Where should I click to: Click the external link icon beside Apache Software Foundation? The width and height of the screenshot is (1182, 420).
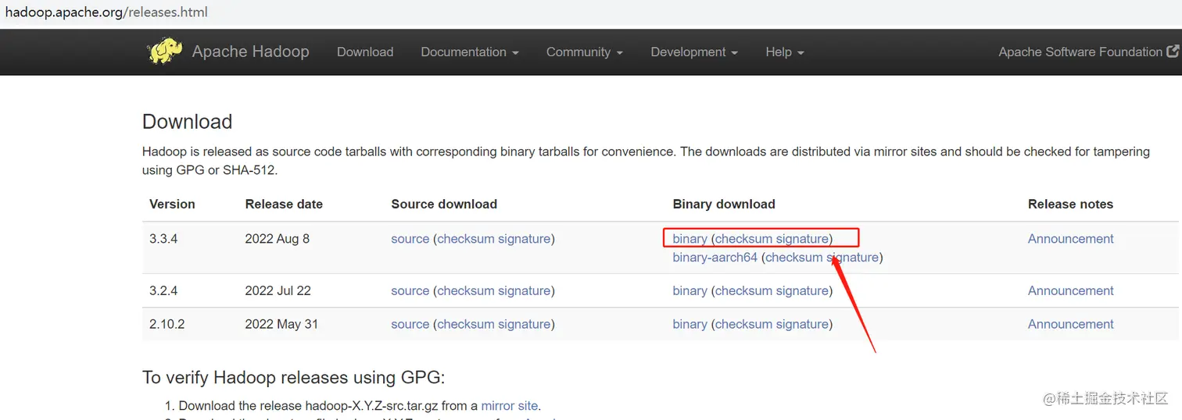[1173, 52]
